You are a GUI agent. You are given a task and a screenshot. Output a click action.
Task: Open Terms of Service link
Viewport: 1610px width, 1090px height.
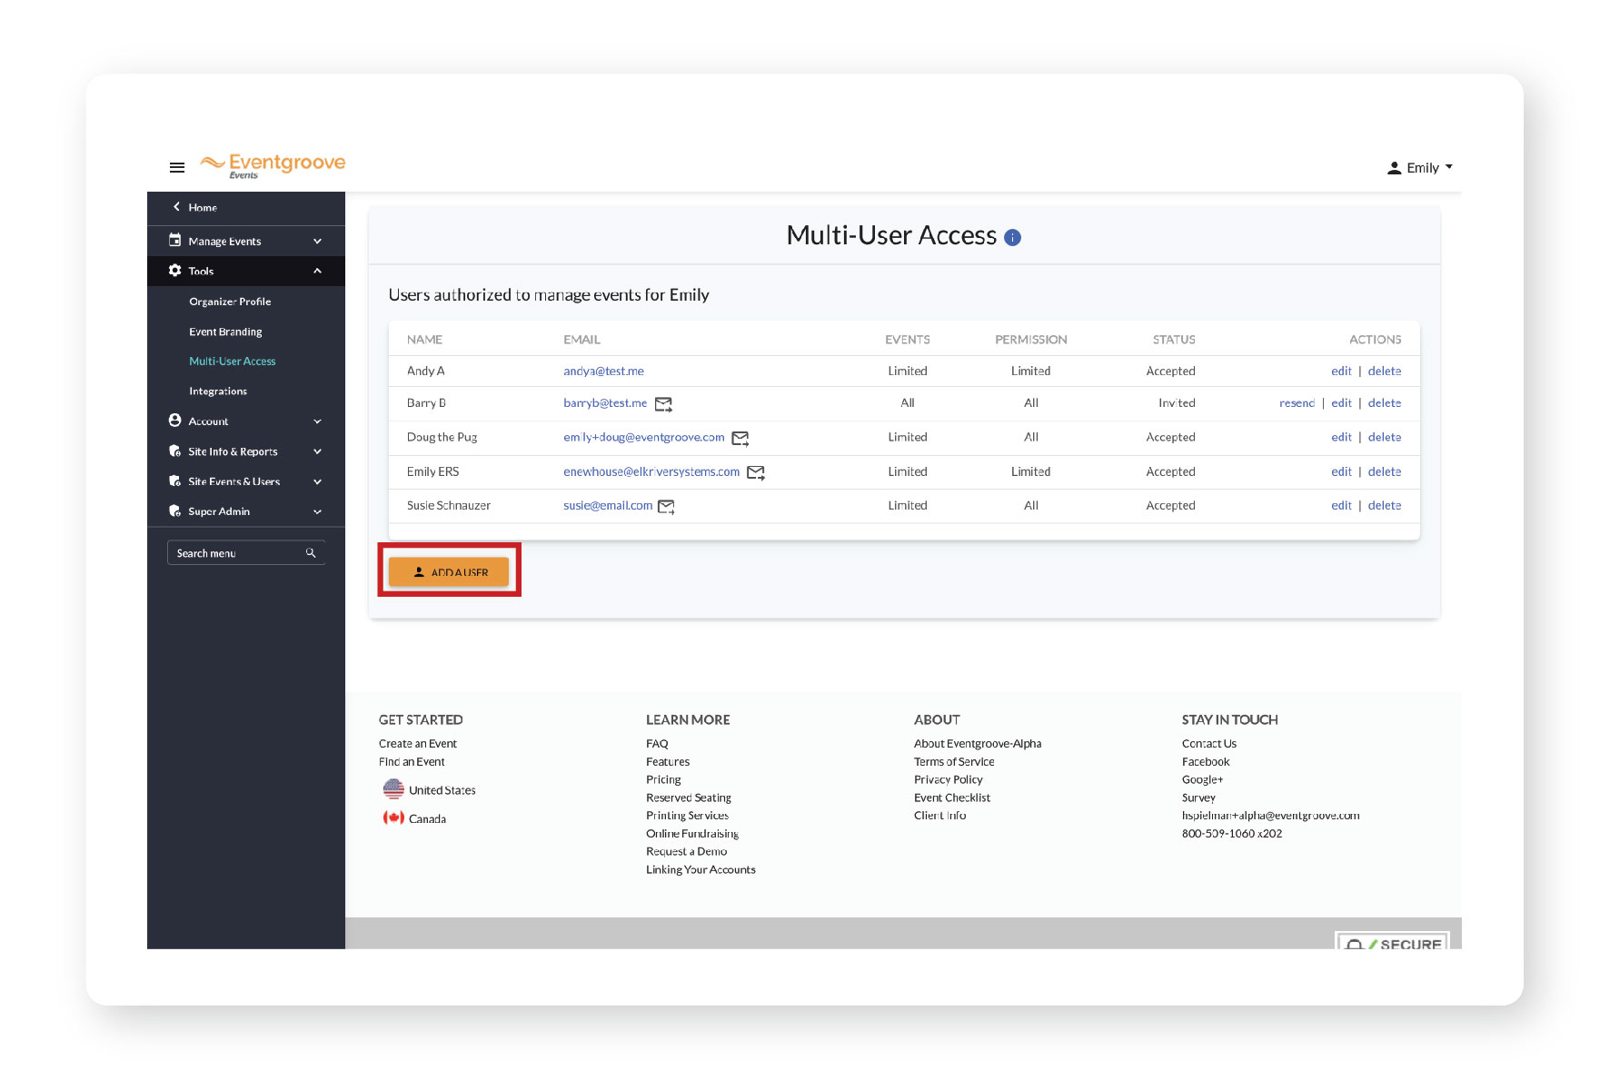point(954,762)
